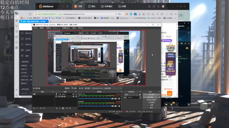This screenshot has height=128, width=229.
Task: Expand the bookmarks bar overflow chevron
Action: pyautogui.click(x=176, y=18)
